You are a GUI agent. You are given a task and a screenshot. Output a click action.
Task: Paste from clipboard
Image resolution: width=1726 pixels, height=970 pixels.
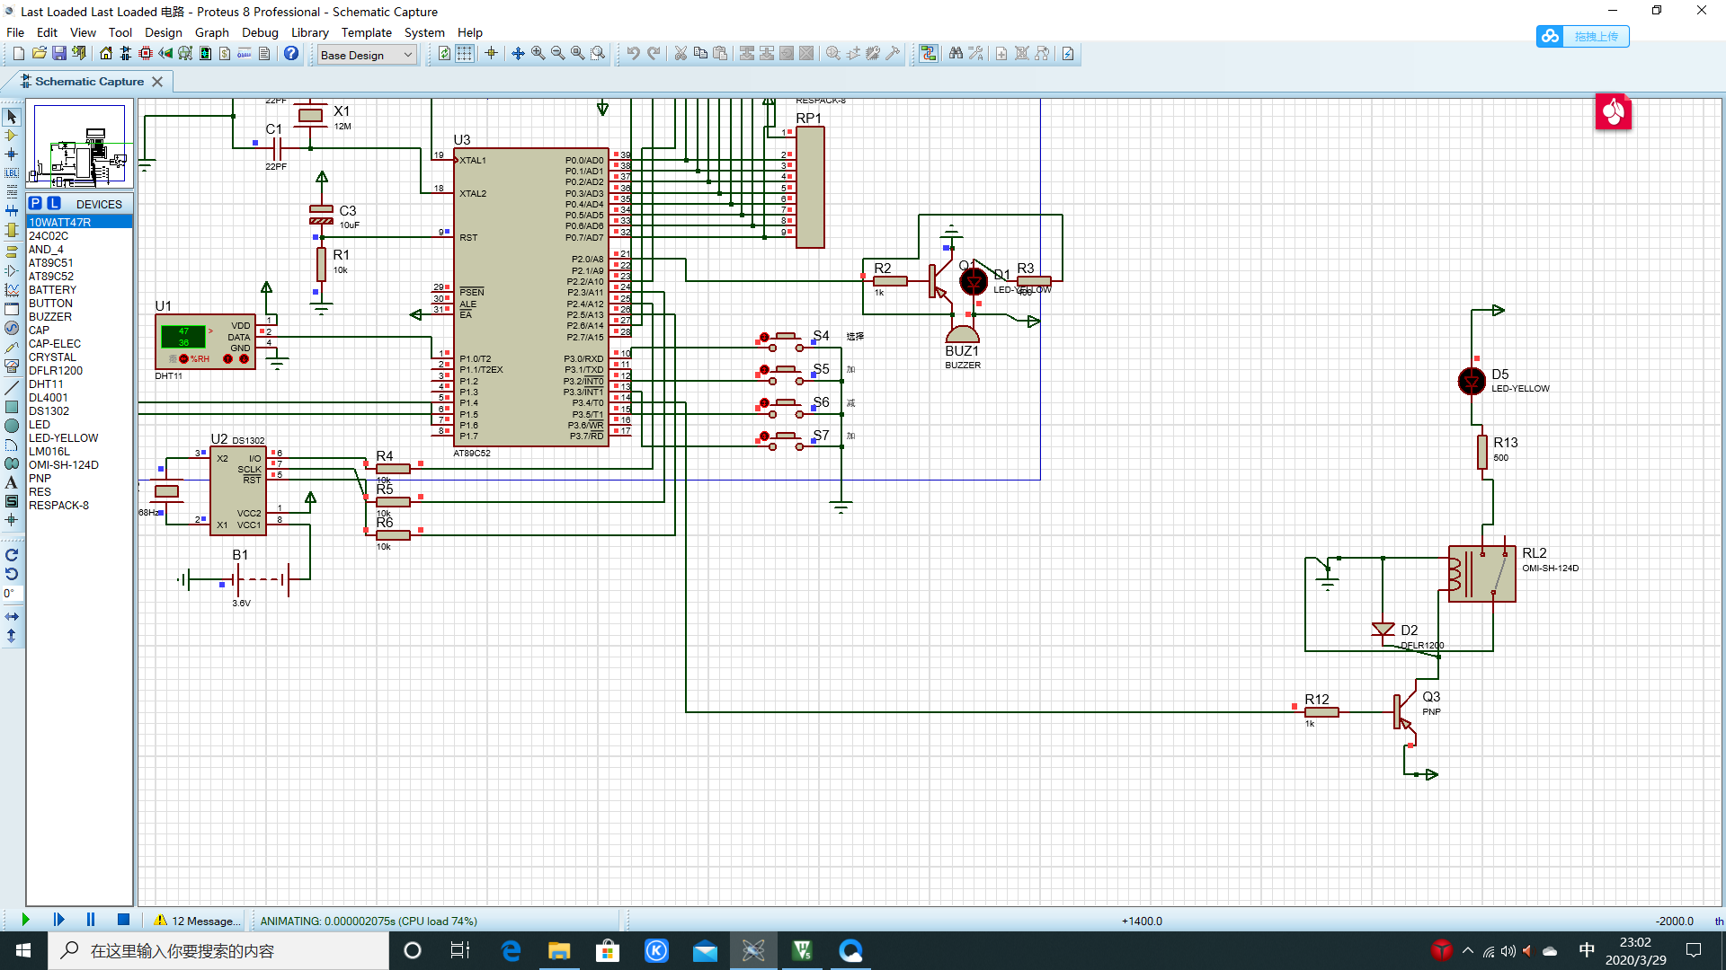click(720, 54)
